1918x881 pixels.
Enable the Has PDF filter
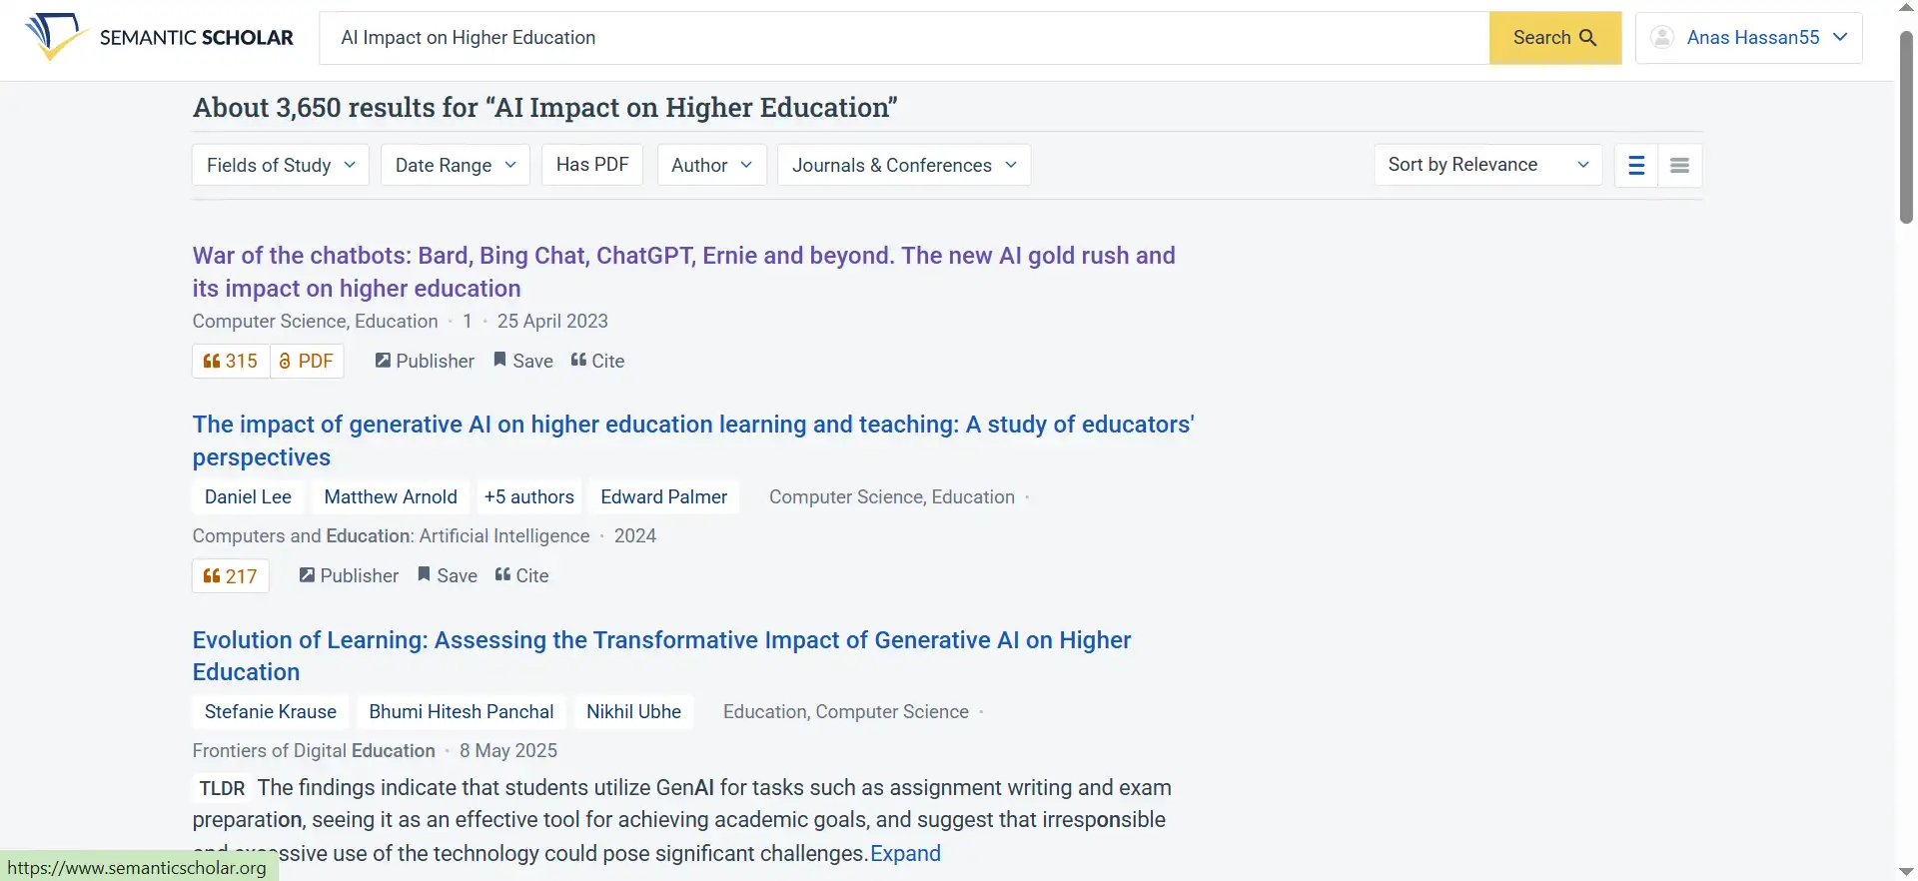pyautogui.click(x=591, y=164)
